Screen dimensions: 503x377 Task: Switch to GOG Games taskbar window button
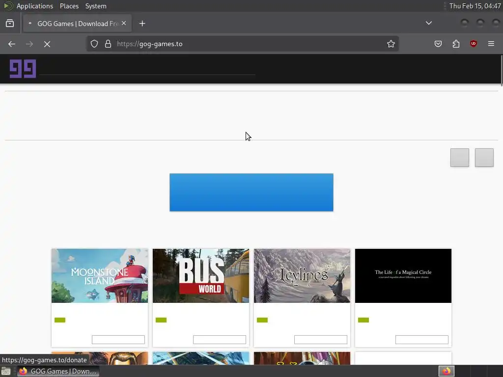click(58, 371)
